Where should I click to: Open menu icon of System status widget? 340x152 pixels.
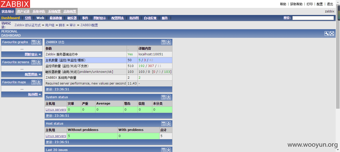click(x=164, y=97)
